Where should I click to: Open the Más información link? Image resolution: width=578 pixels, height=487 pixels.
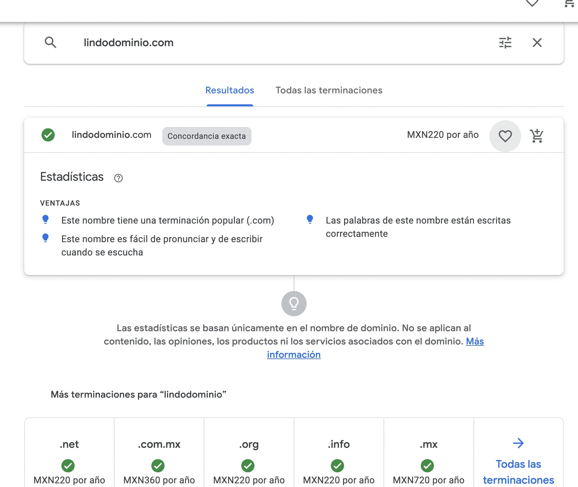point(294,354)
